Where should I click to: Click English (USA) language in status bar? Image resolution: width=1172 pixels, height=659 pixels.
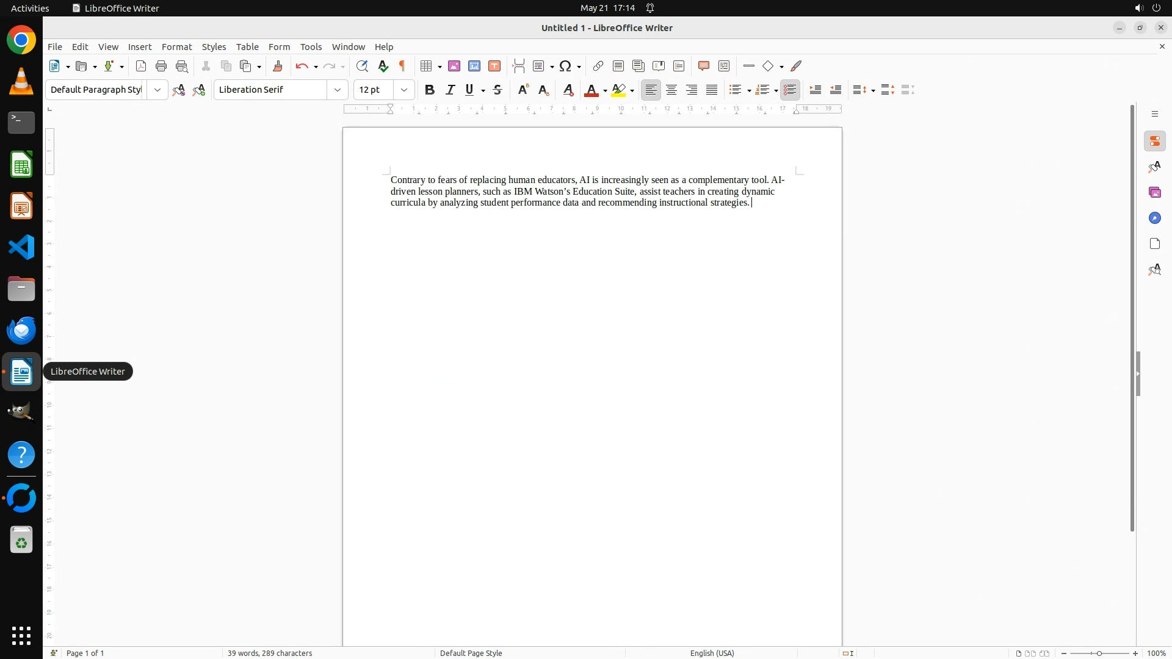pos(712,653)
